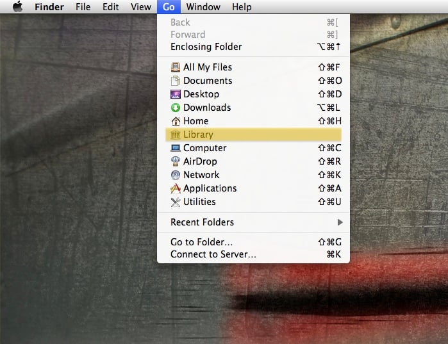Open AirDrop from Go menu
Image resolution: width=448 pixels, height=344 pixels.
pos(253,161)
